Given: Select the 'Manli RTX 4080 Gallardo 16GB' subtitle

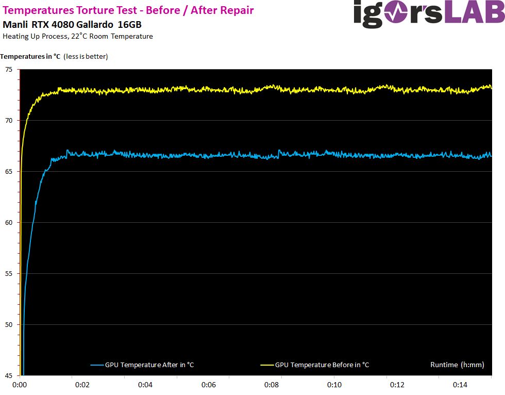Looking at the screenshot, I should [x=72, y=25].
